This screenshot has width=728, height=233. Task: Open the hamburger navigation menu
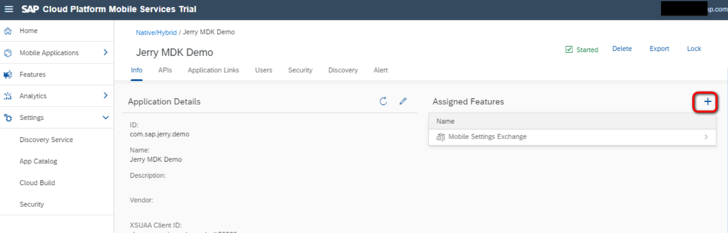[x=9, y=9]
